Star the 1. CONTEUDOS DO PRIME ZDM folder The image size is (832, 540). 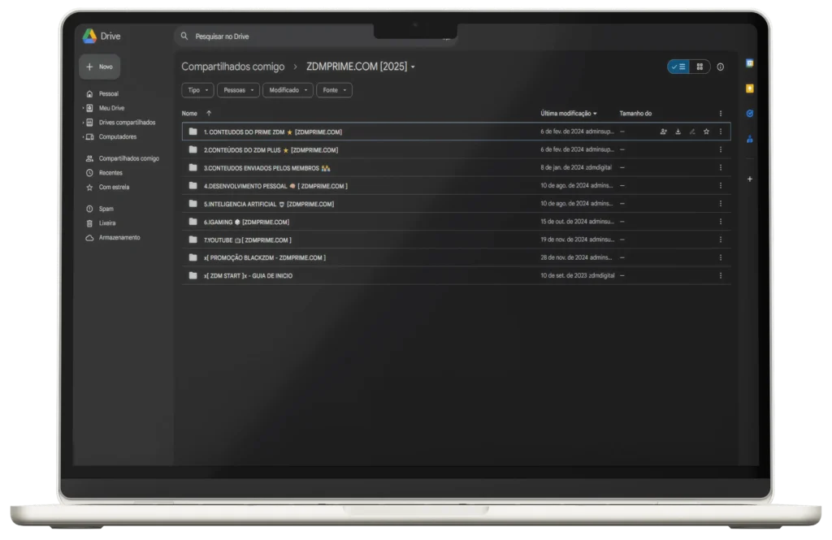coord(706,132)
